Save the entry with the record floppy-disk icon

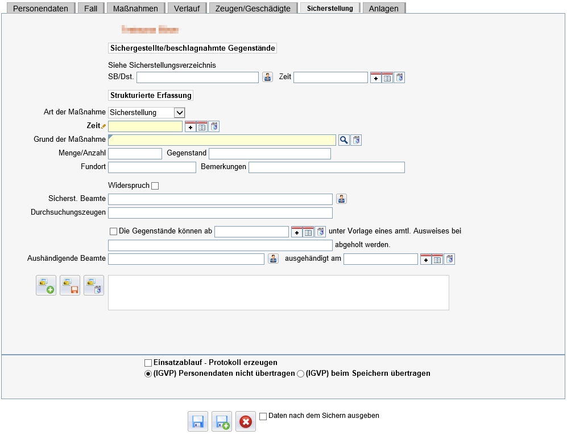click(70, 285)
